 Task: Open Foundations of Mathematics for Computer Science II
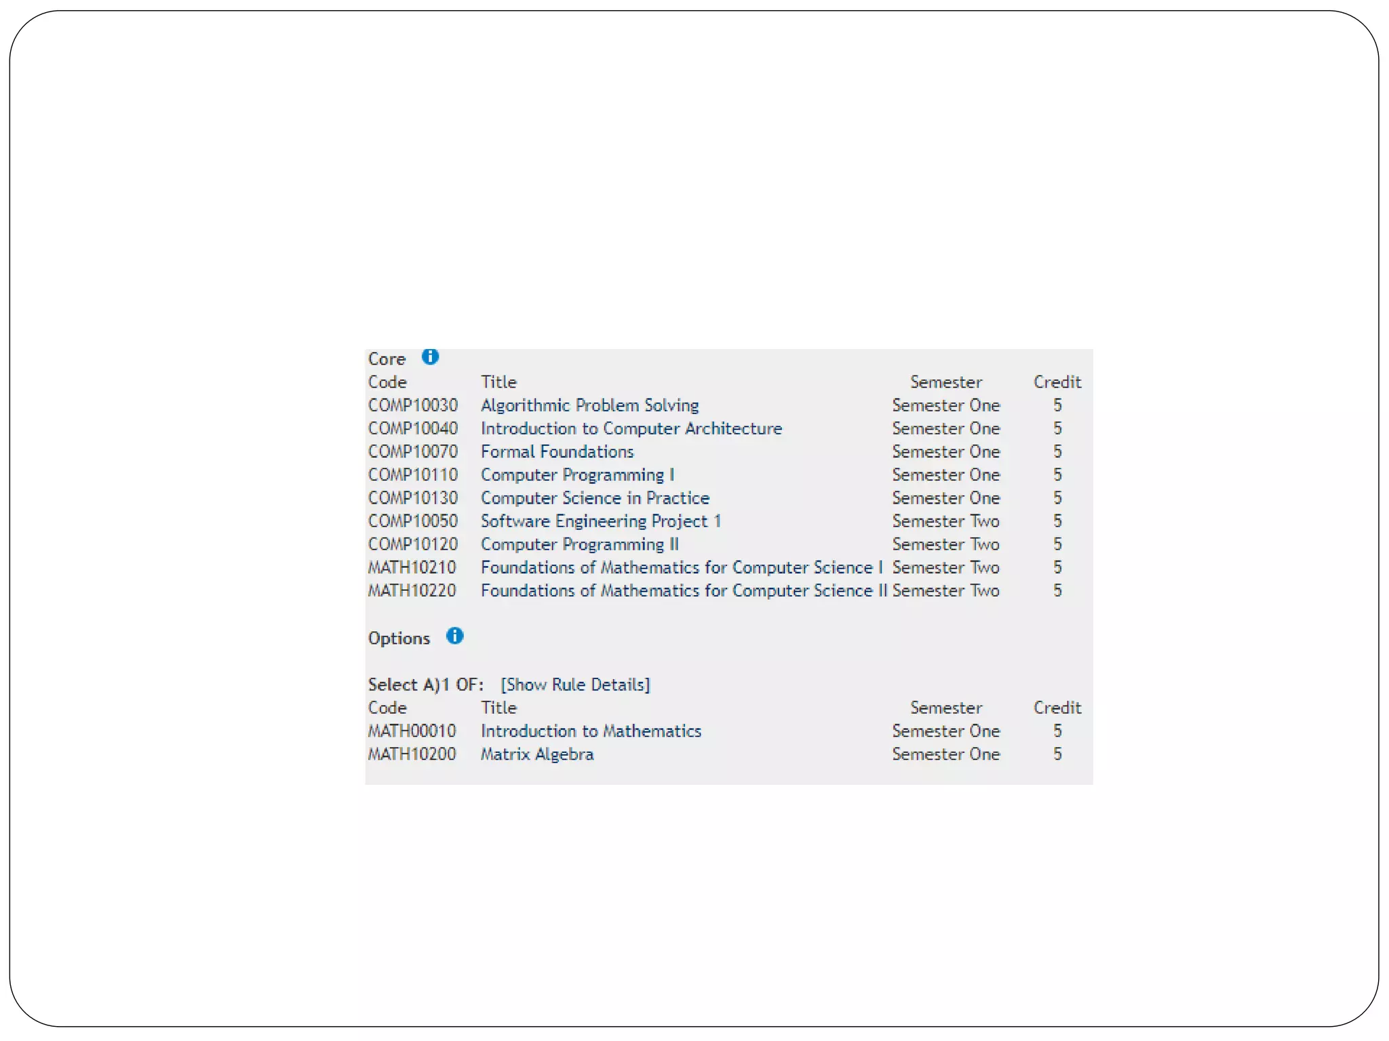pyautogui.click(x=683, y=590)
